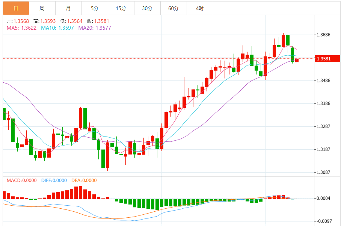This screenshot has height=226, width=344.
Task: Click the 0.0004 MACD axis label
Action: pos(323,198)
